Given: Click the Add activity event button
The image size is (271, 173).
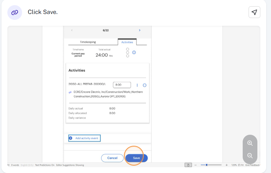Looking at the screenshot, I should point(84,138).
